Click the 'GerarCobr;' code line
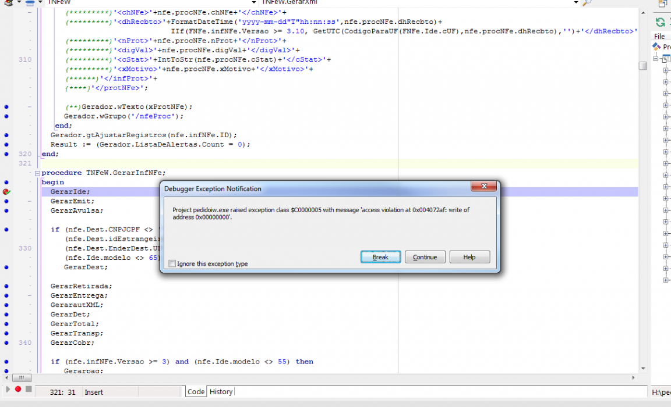 point(72,343)
